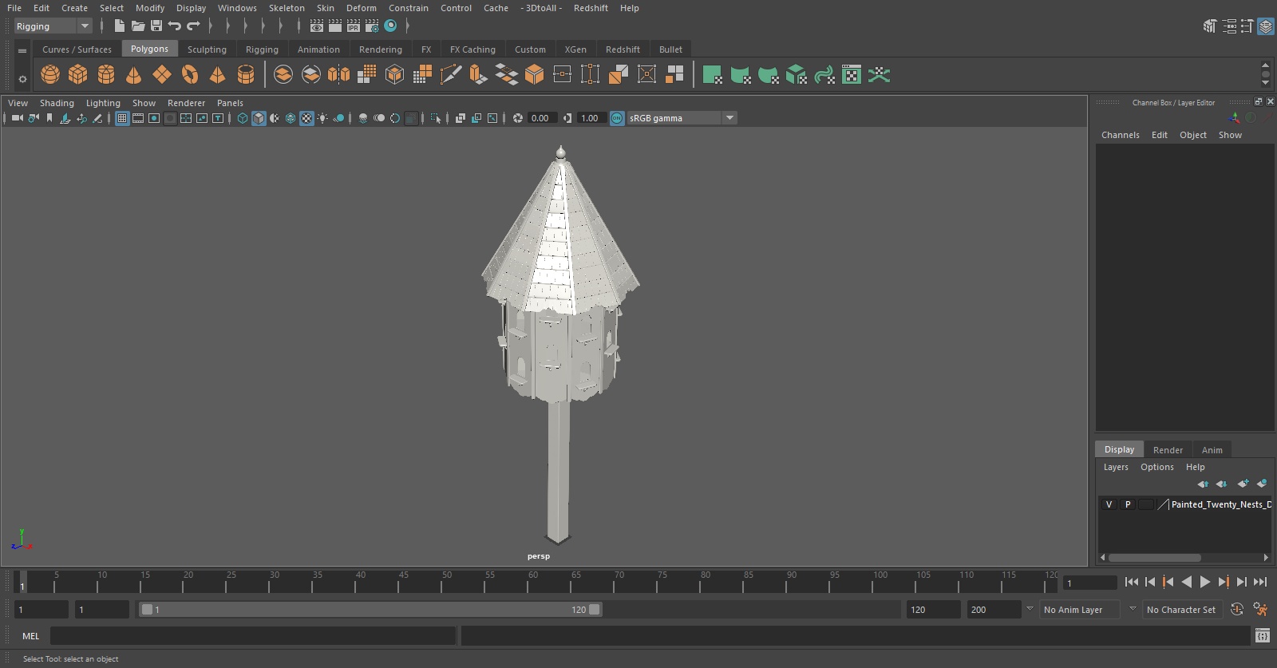Select the Painted_Twenty_Nests display layer
This screenshot has width=1277, height=668.
click(x=1220, y=504)
